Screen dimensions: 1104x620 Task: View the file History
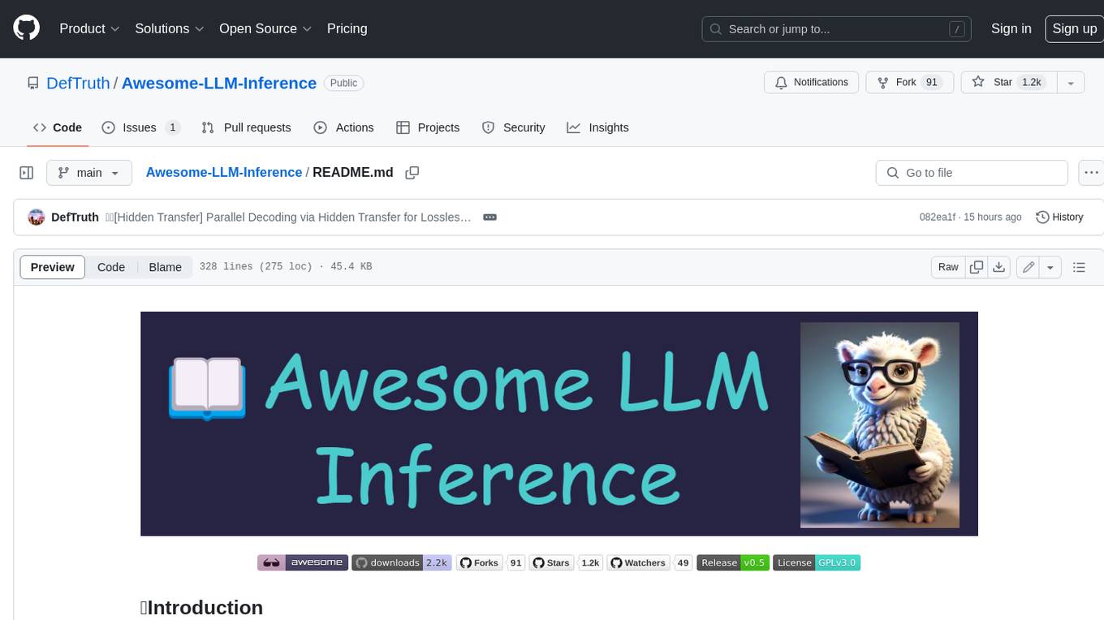click(x=1059, y=217)
